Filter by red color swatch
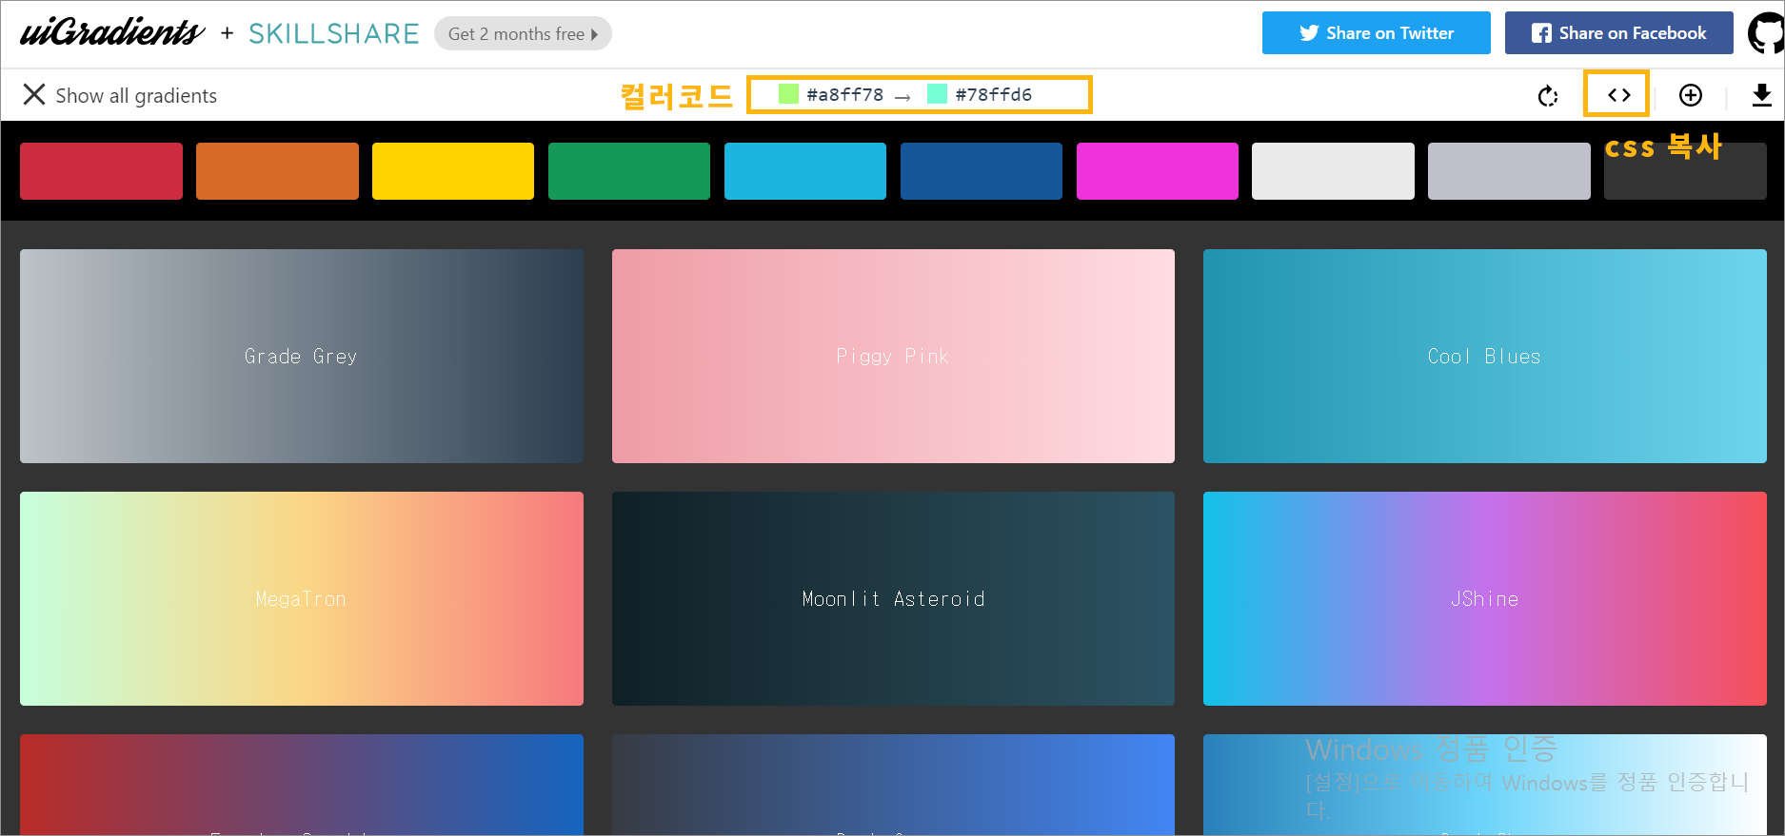The width and height of the screenshot is (1785, 836). click(x=101, y=171)
